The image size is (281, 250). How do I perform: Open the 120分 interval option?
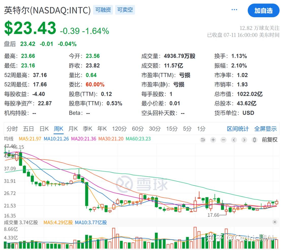(119, 129)
